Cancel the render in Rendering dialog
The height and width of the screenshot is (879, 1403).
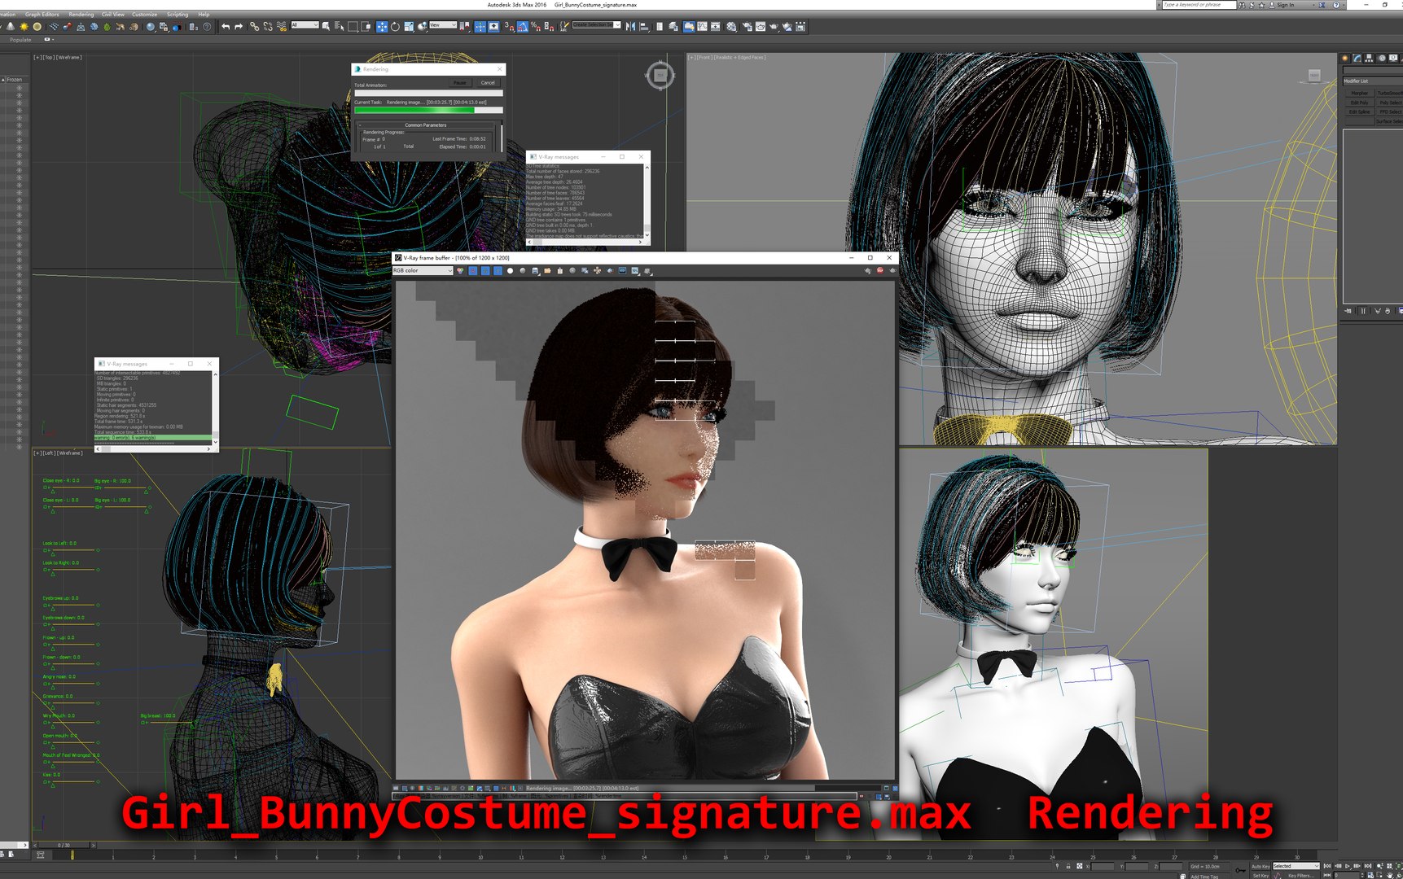coord(488,83)
